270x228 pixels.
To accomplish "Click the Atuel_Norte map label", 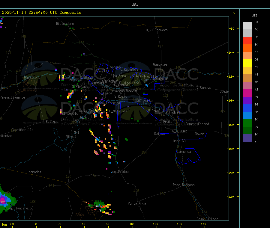I will 142,101.
